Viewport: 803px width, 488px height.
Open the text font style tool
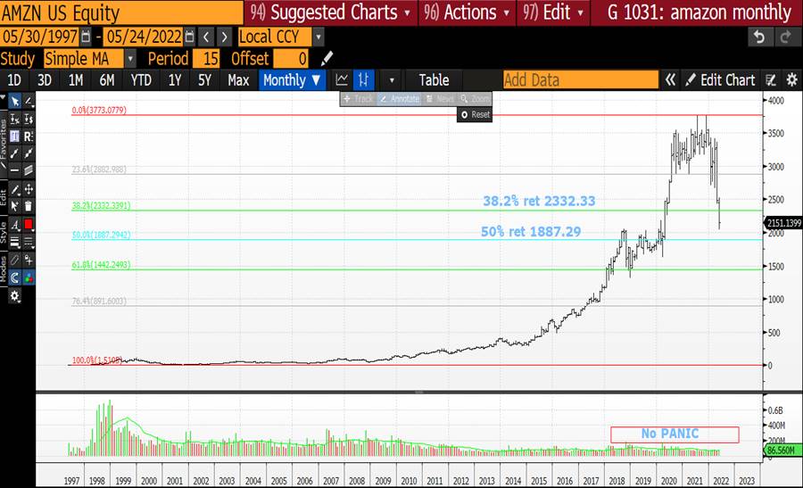click(15, 224)
